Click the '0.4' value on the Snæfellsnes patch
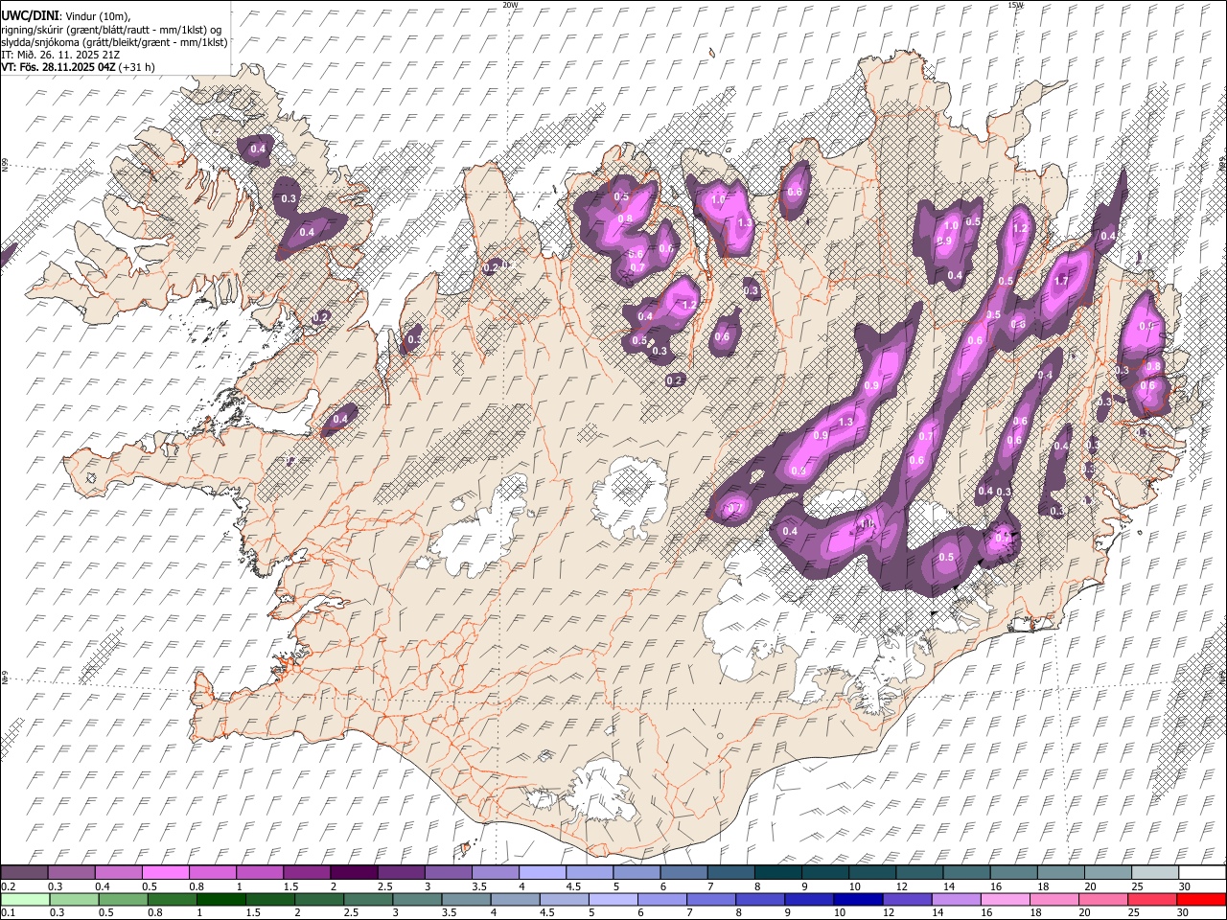Screen dimensions: 1227x920 340,419
